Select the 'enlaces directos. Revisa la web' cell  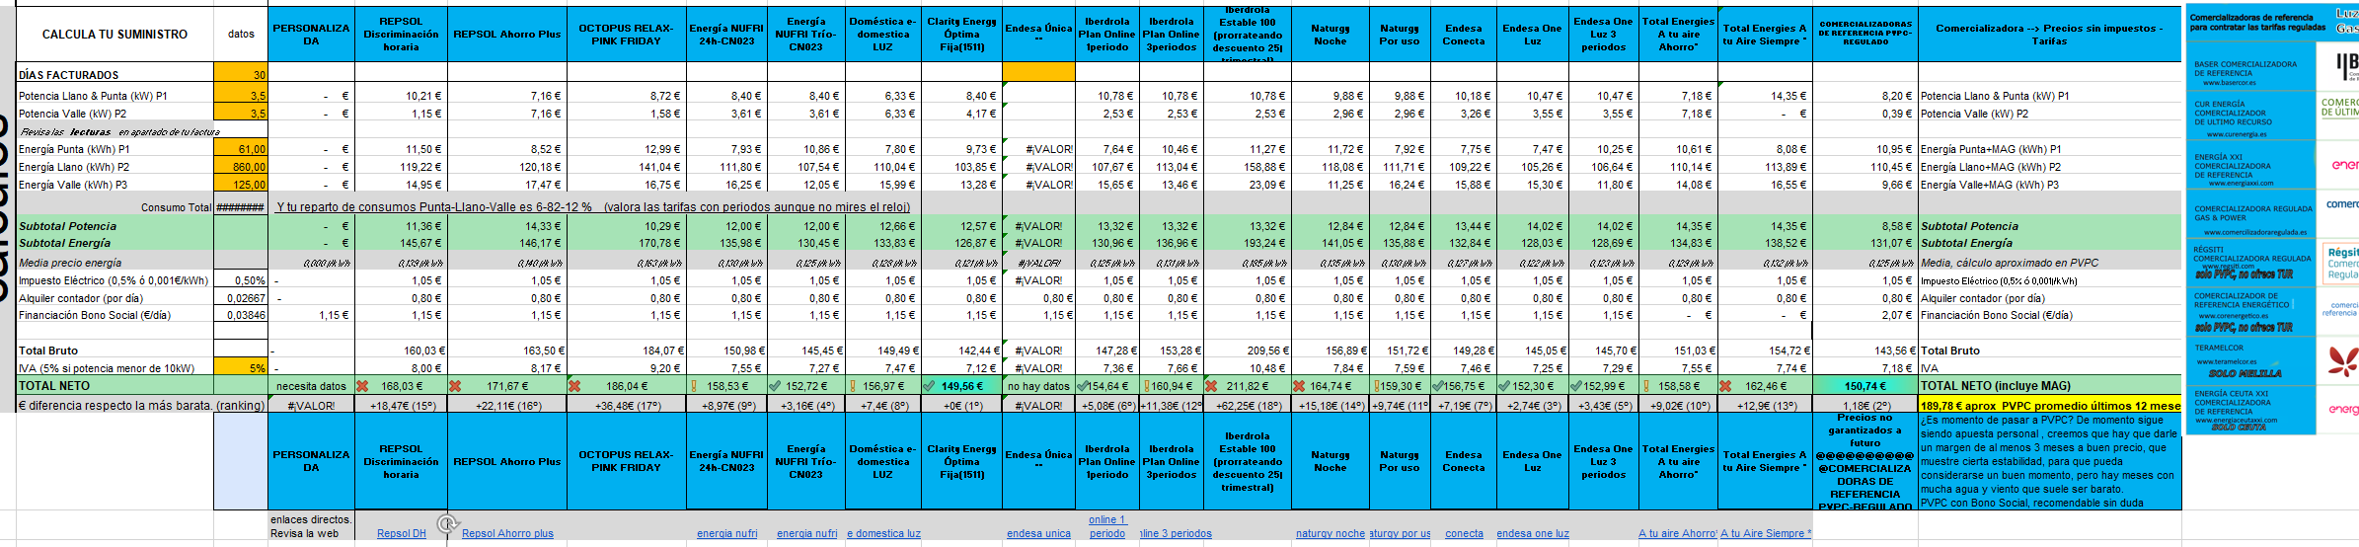coord(311,526)
